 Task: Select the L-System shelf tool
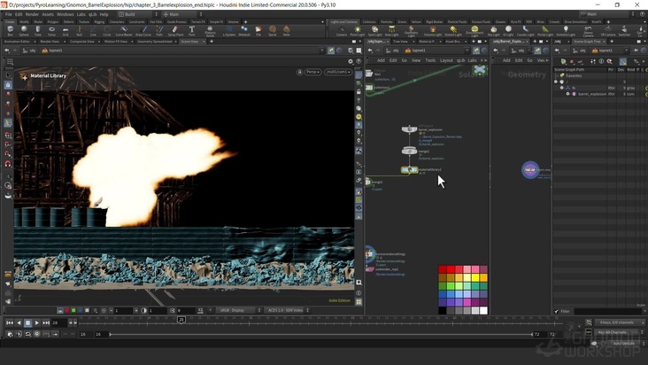[229, 31]
